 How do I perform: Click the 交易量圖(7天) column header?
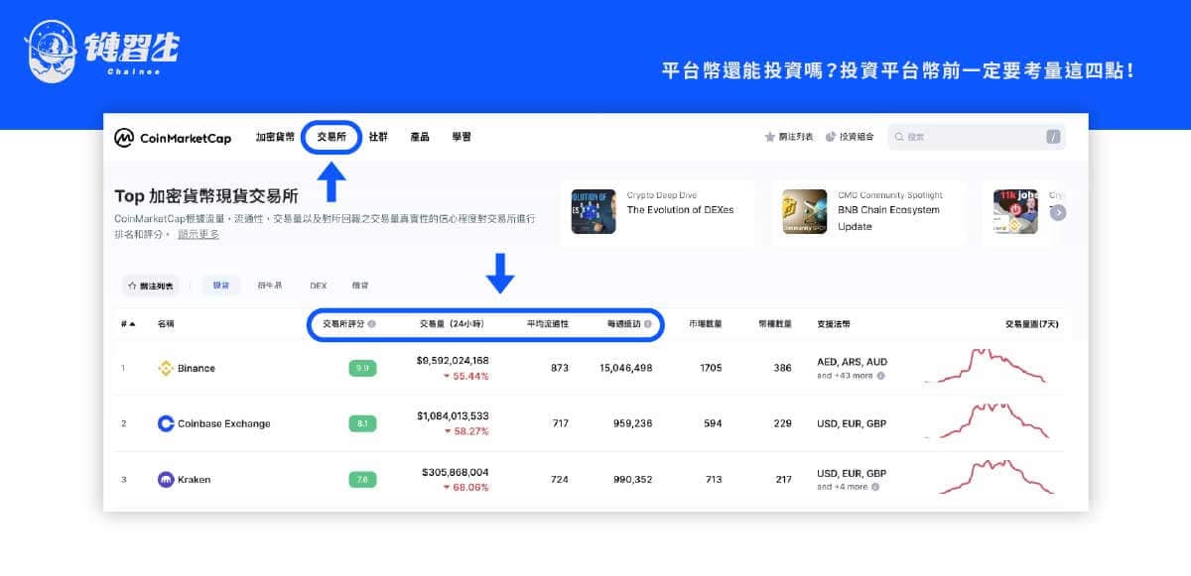1031,324
